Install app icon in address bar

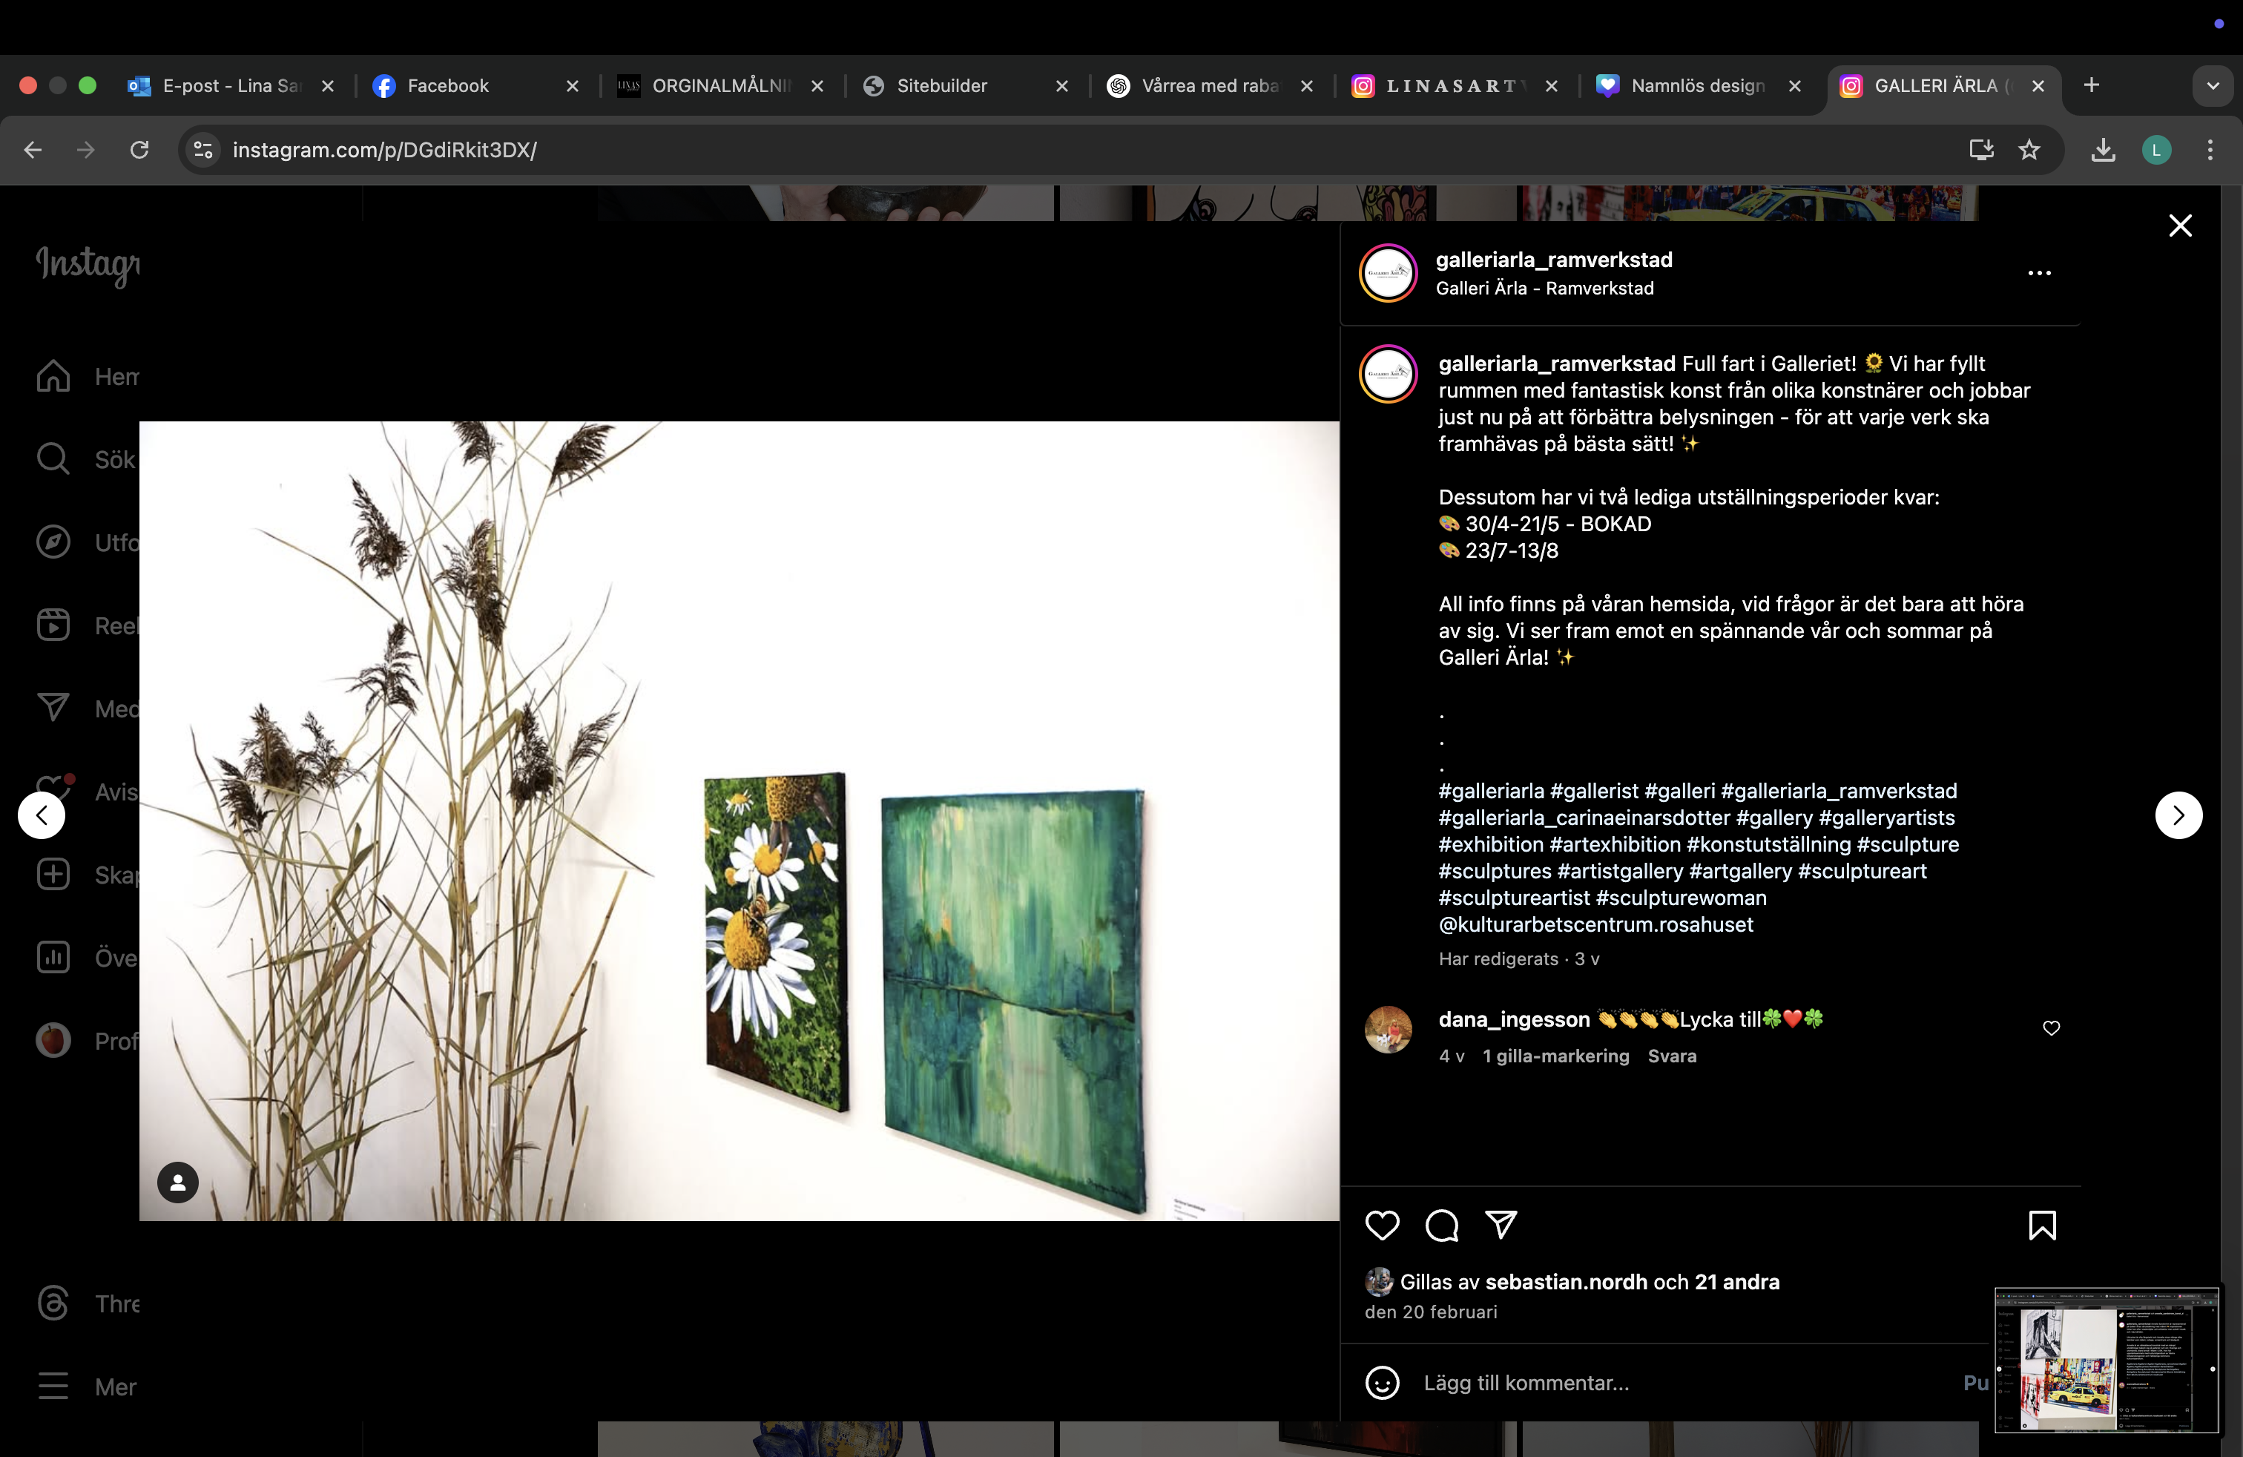pyautogui.click(x=1981, y=150)
